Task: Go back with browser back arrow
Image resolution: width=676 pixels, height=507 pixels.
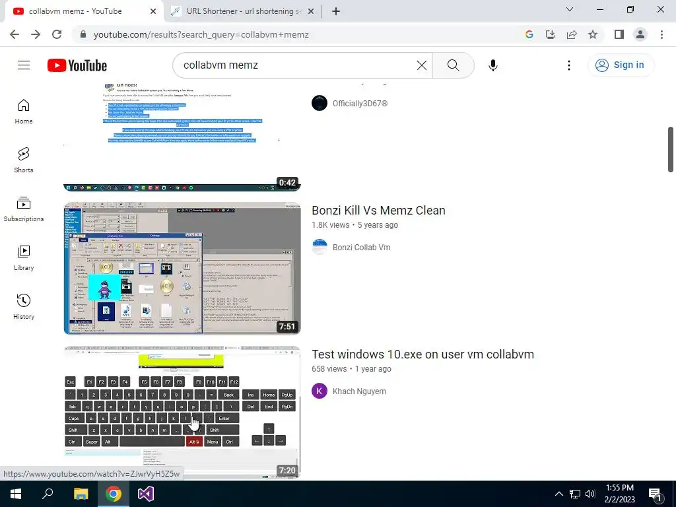Action: pyautogui.click(x=15, y=34)
